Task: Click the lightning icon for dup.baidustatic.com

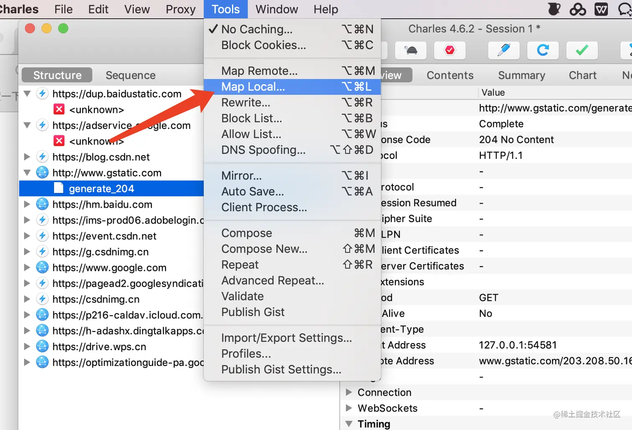Action: pyautogui.click(x=42, y=94)
